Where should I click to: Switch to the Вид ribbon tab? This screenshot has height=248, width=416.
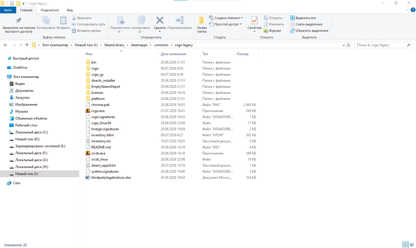[x=70, y=10]
